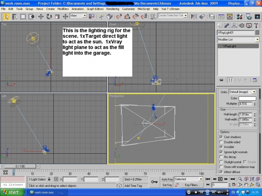Toggle Window/Crossing selection mode

(x=31, y=17)
